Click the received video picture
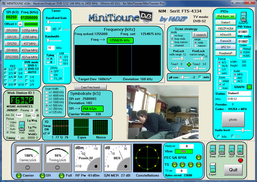This screenshot has height=182, width=257. [163, 112]
